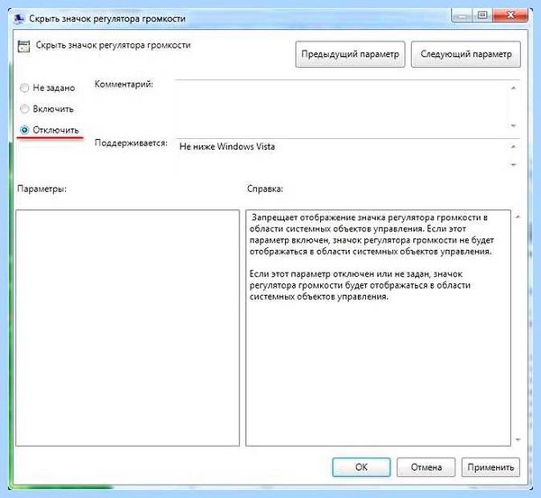The height and width of the screenshot is (498, 541).
Task: Click 'Справка' pane scroll-up arrow
Action: point(518,217)
